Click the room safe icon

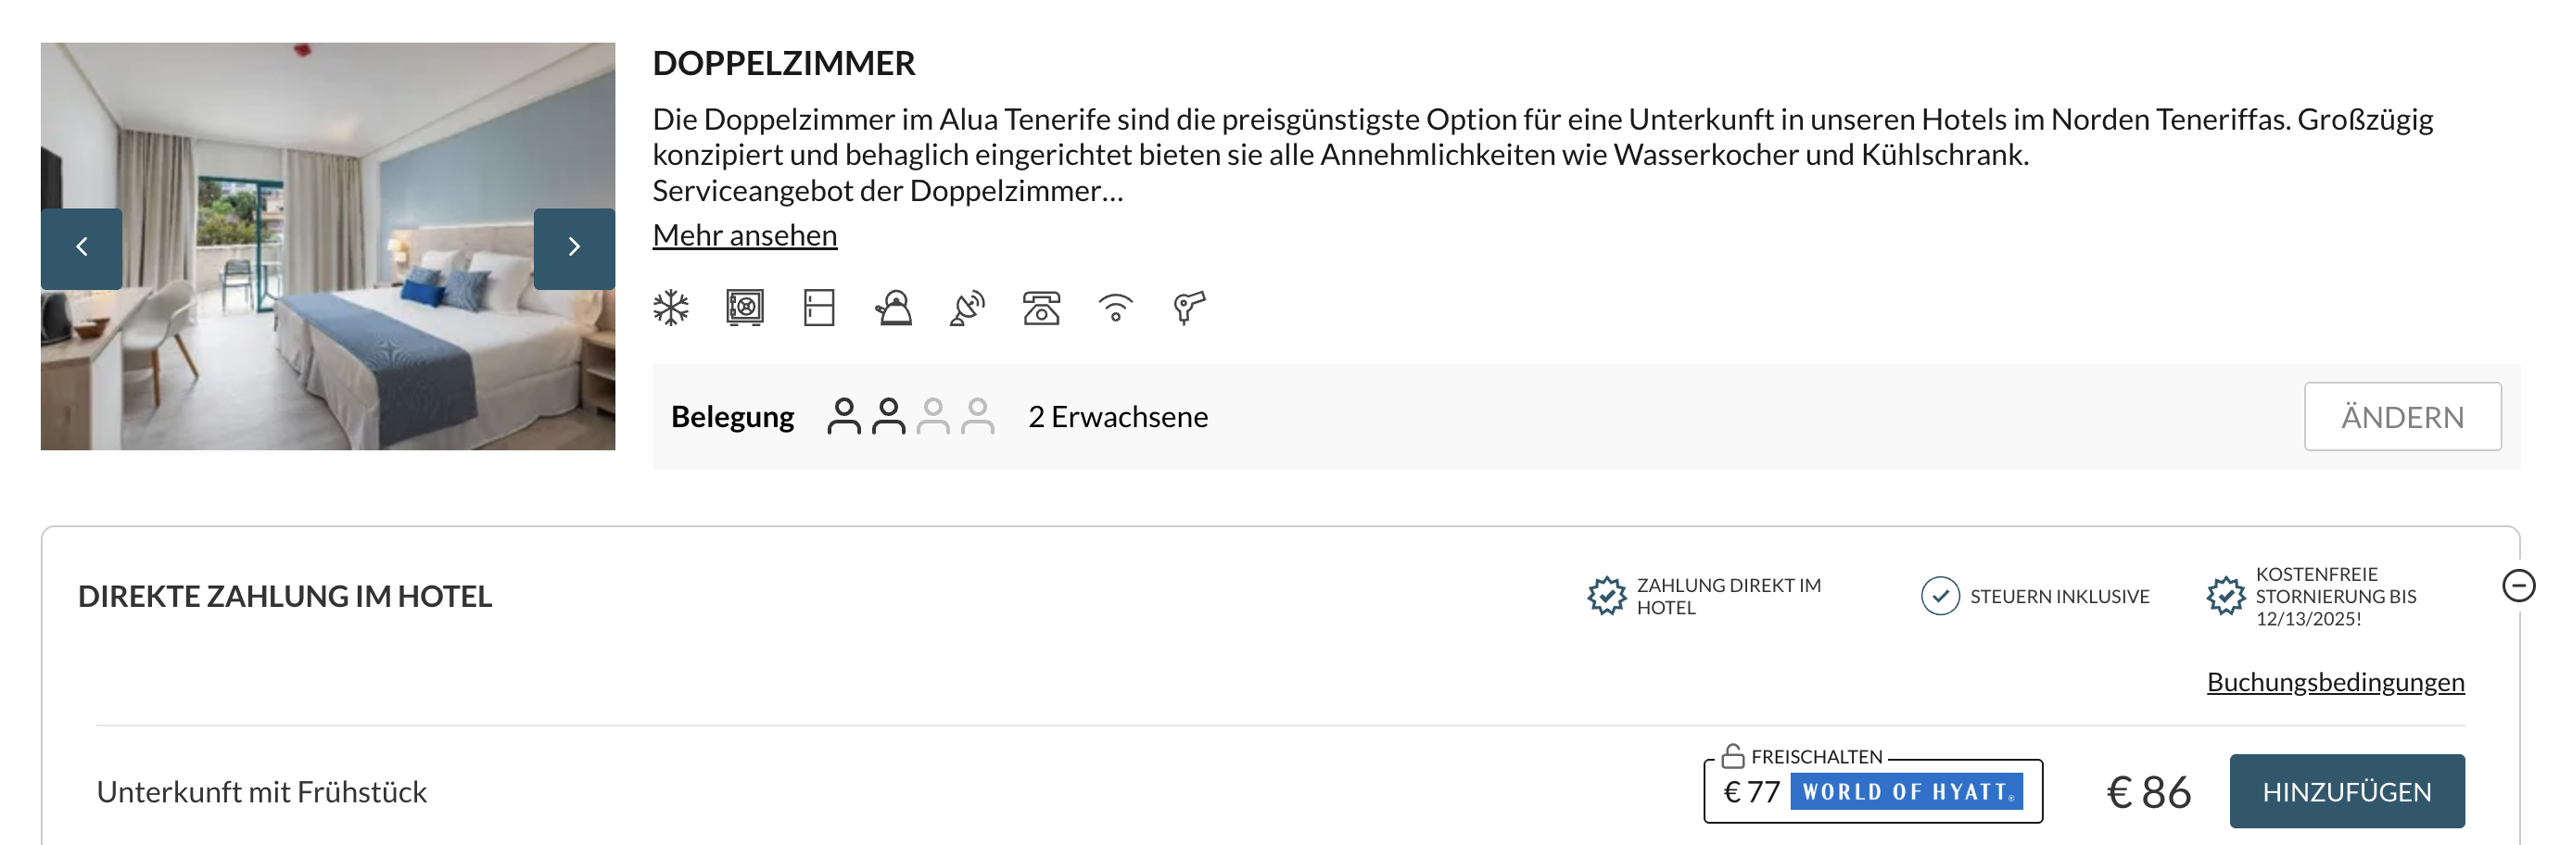tap(744, 308)
